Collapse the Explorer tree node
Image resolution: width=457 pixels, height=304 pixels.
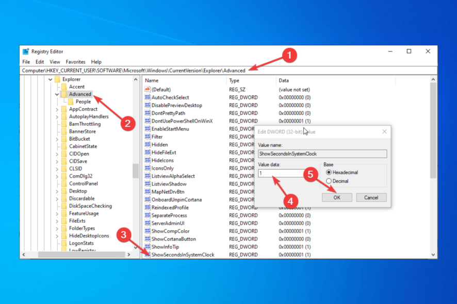50,79
